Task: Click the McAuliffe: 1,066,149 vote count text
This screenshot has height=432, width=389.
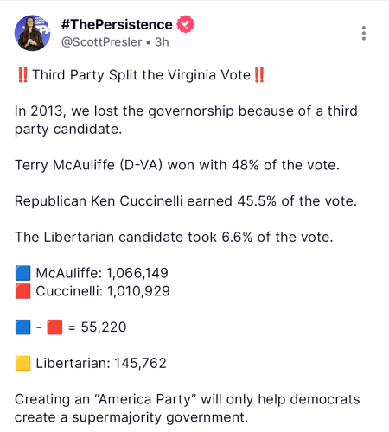Action: (102, 273)
